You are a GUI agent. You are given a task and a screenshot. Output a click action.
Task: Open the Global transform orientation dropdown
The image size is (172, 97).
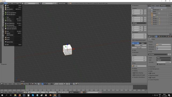pos(51,84)
